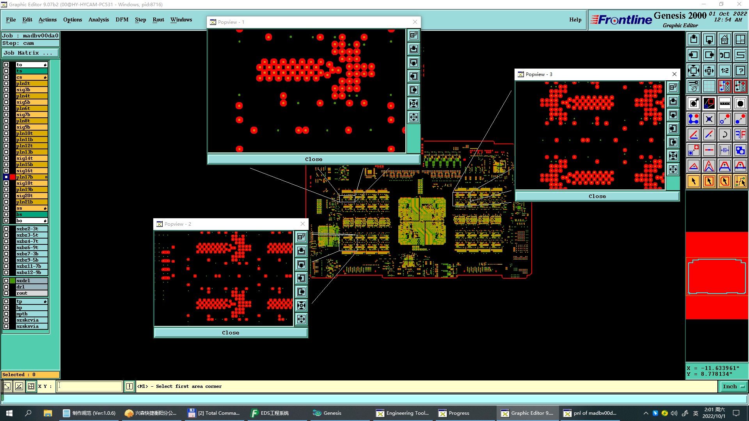Open the question mark help icon in the right toolbar
749x421 pixels.
[x=740, y=71]
